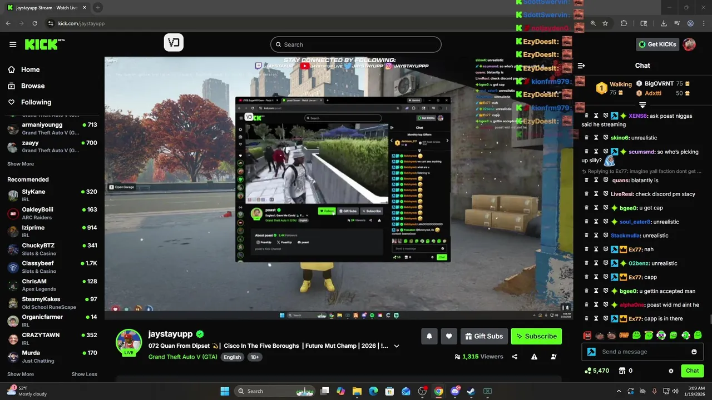This screenshot has height=400, width=712.
Task: Follow jaystayupp with the heart icon
Action: 449,336
